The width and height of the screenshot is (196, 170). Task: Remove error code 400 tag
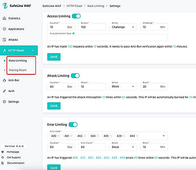(x=59, y=136)
